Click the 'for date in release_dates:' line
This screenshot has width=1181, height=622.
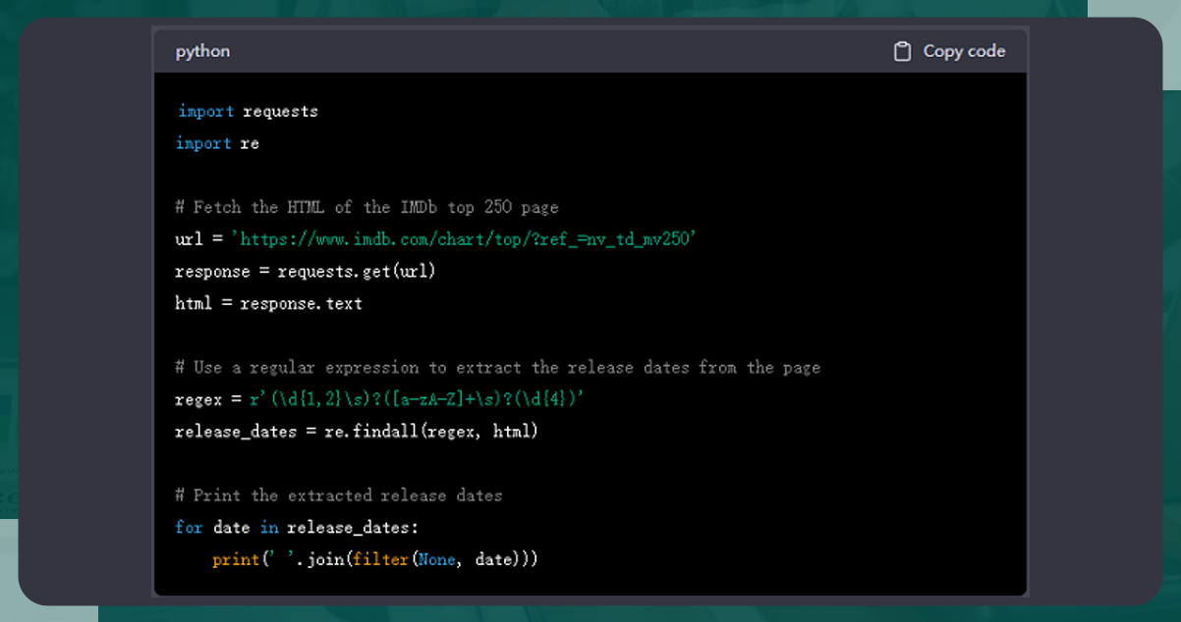pyautogui.click(x=297, y=528)
